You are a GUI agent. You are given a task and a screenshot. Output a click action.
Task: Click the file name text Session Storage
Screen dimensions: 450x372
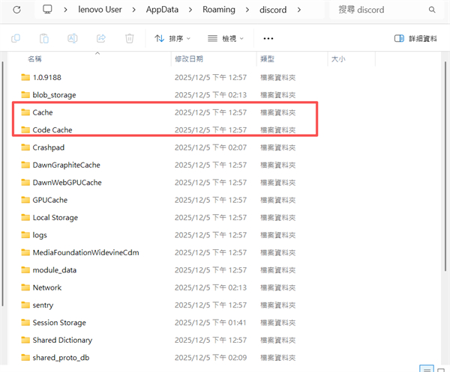(x=59, y=323)
